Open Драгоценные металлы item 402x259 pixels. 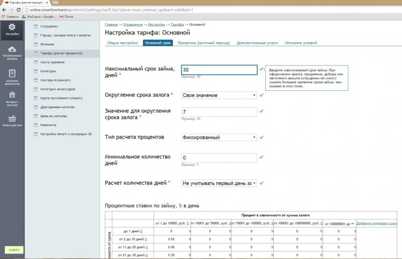click(57, 107)
